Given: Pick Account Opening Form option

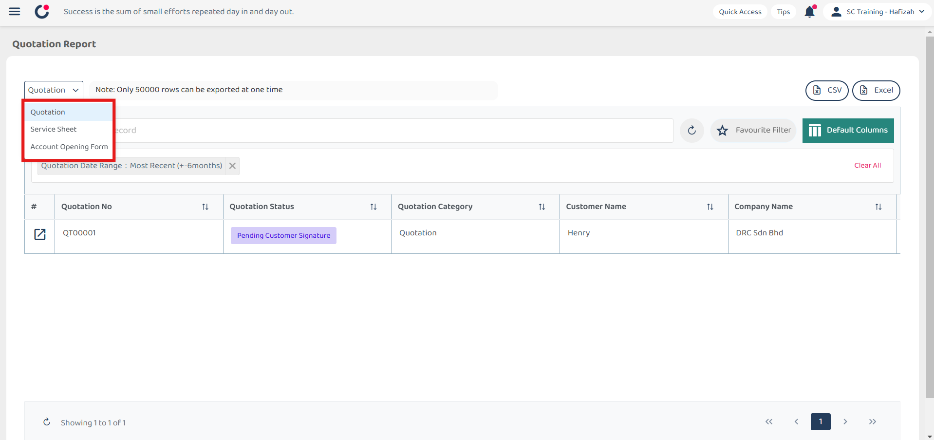Looking at the screenshot, I should pos(69,147).
